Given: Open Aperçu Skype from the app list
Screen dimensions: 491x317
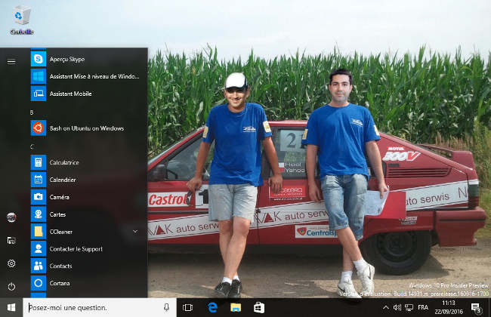Looking at the screenshot, I should (x=68, y=59).
